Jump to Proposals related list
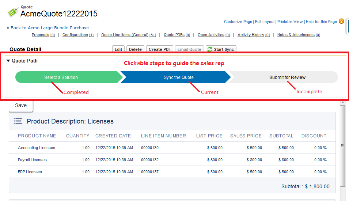349x201 pixels. coord(43,35)
